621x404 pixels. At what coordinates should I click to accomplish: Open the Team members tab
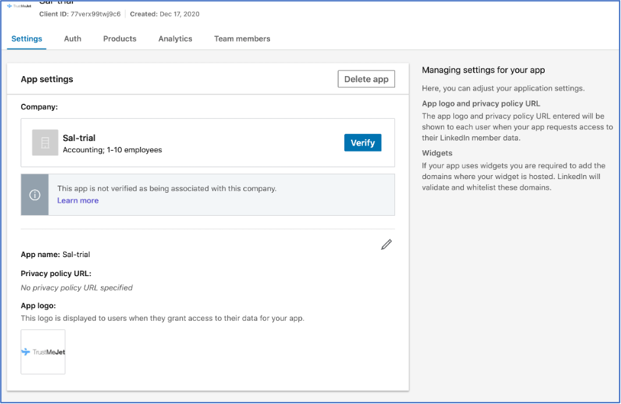click(x=242, y=39)
